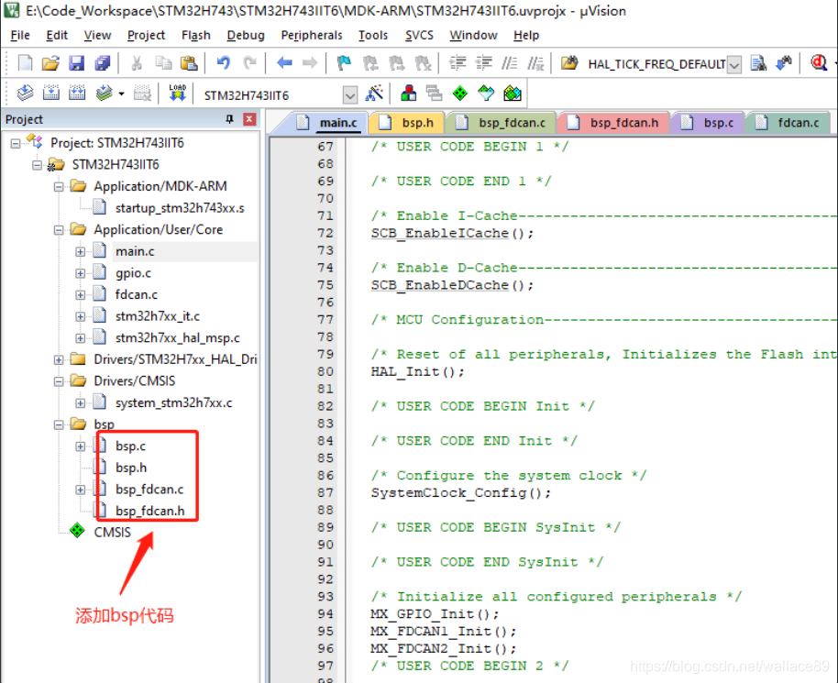Navigate backward with the blue left arrow
This screenshot has height=683, width=838.
(284, 63)
